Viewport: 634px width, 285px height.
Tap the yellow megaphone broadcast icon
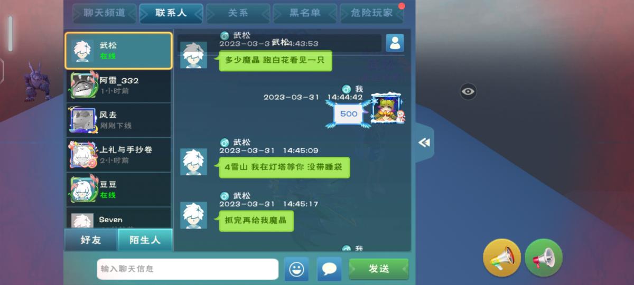(x=502, y=258)
